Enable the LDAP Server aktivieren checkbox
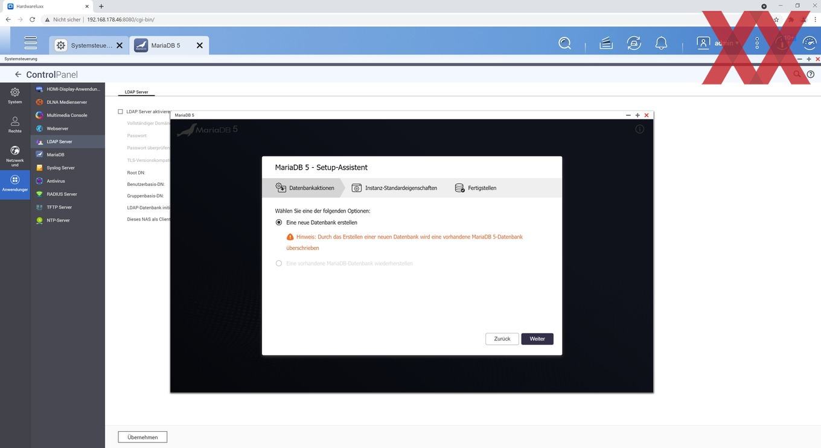The image size is (821, 448). pos(120,112)
